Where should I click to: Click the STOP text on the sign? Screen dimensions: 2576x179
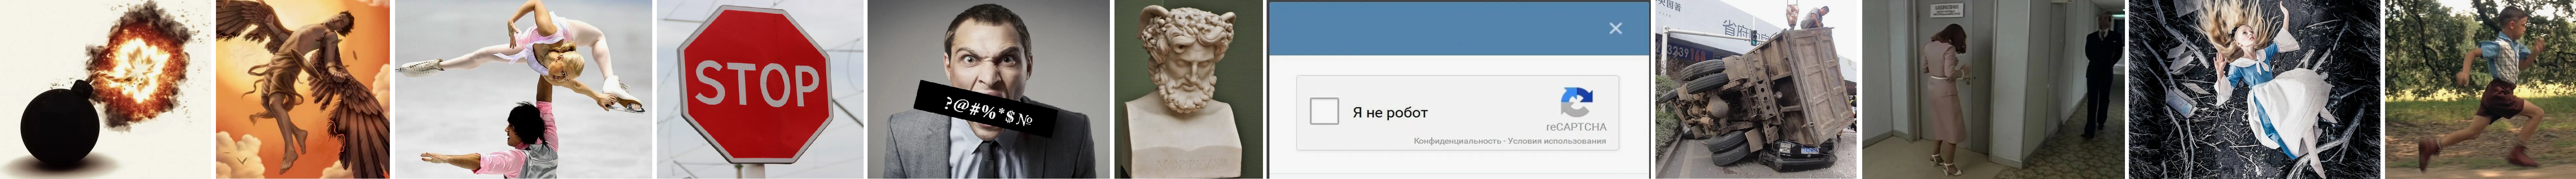[756, 84]
